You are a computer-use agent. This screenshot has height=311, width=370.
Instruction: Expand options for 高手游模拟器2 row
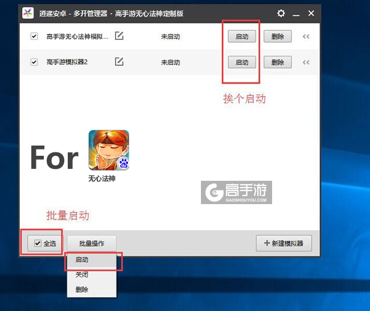coord(306,63)
